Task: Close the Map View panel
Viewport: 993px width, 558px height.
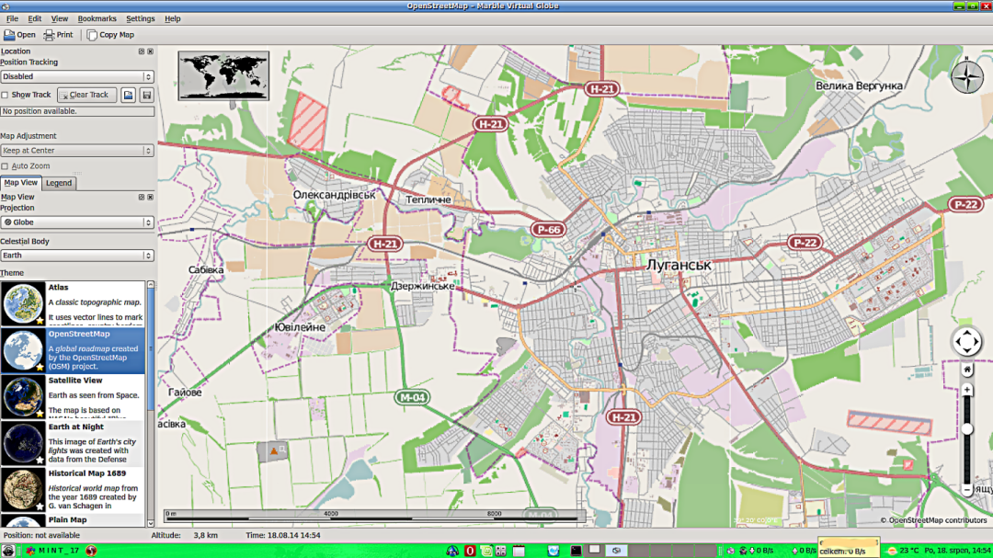Action: (x=150, y=197)
